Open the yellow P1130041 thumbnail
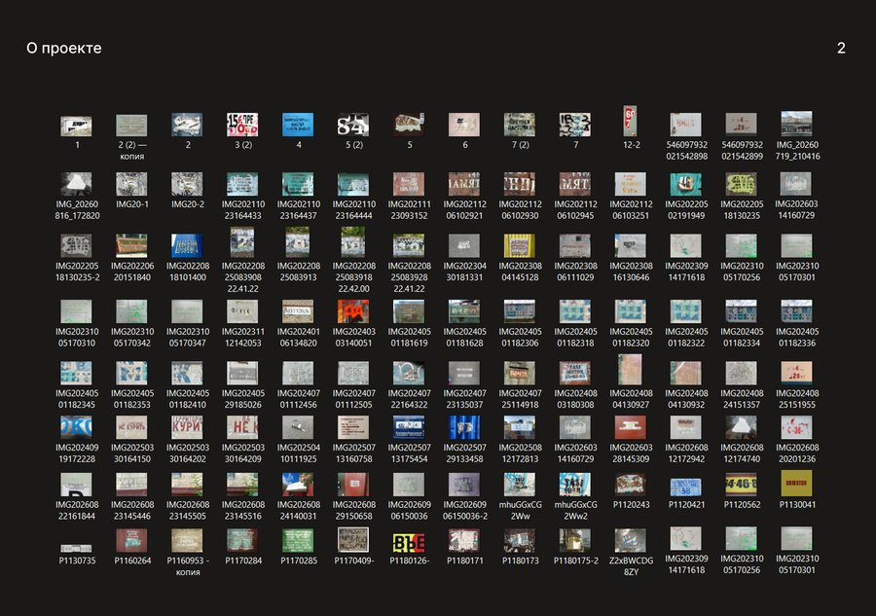This screenshot has height=616, width=876. [796, 483]
